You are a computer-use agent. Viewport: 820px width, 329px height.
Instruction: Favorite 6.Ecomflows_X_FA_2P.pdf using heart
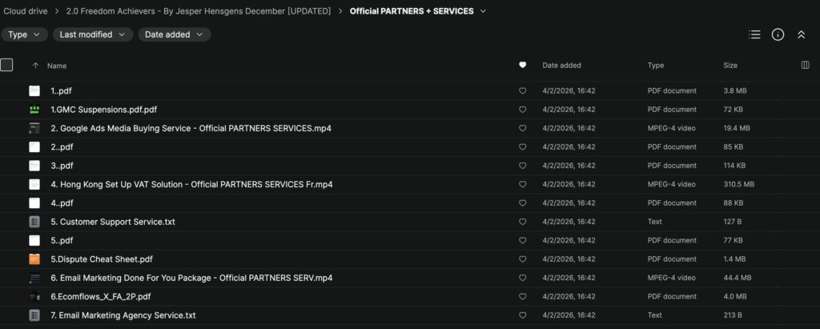tap(523, 297)
